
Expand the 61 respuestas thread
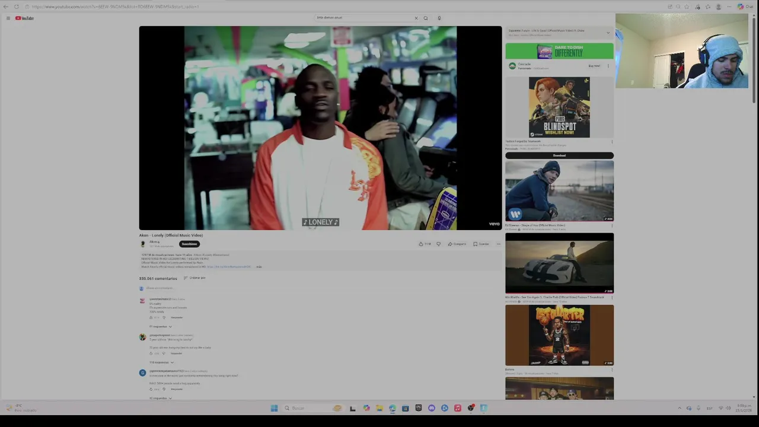pos(160,327)
